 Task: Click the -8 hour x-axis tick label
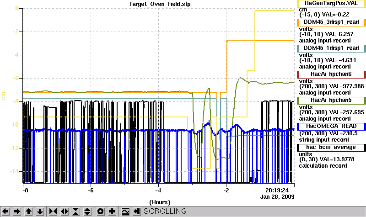25,190
